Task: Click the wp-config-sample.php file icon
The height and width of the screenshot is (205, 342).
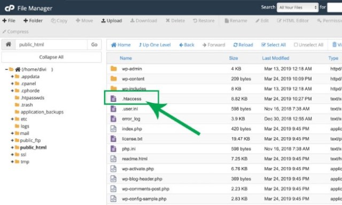Action: pyautogui.click(x=113, y=199)
